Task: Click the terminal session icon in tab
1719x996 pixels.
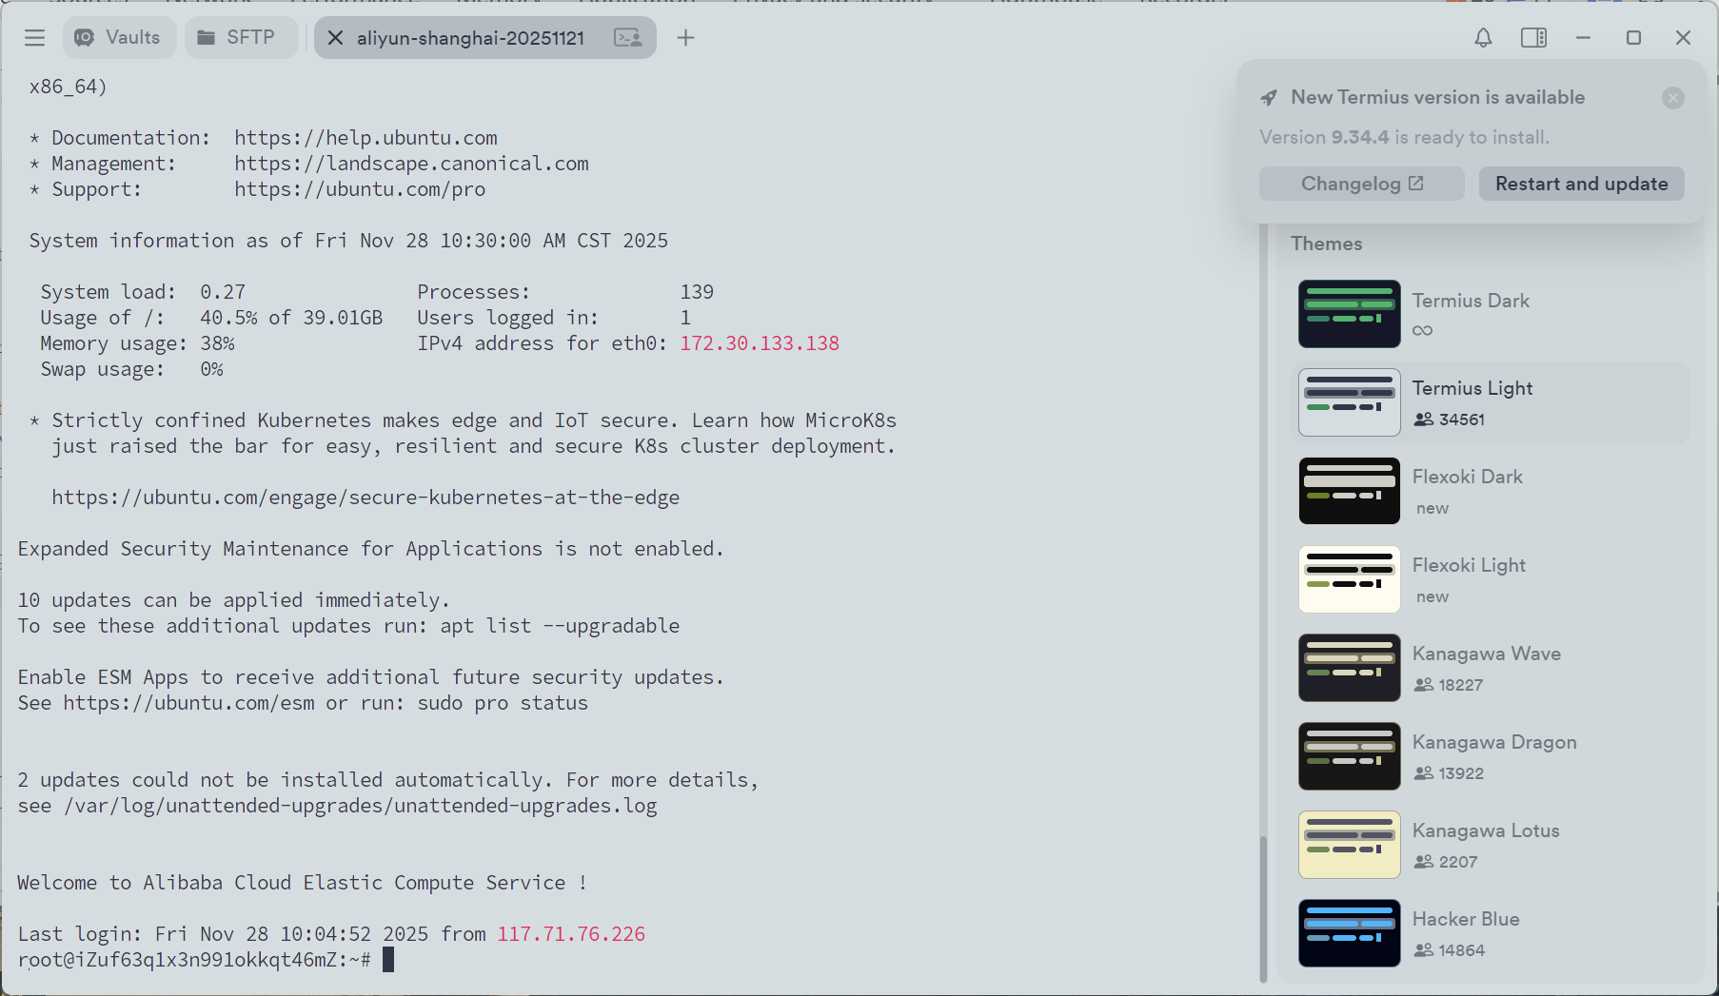Action: coord(628,38)
